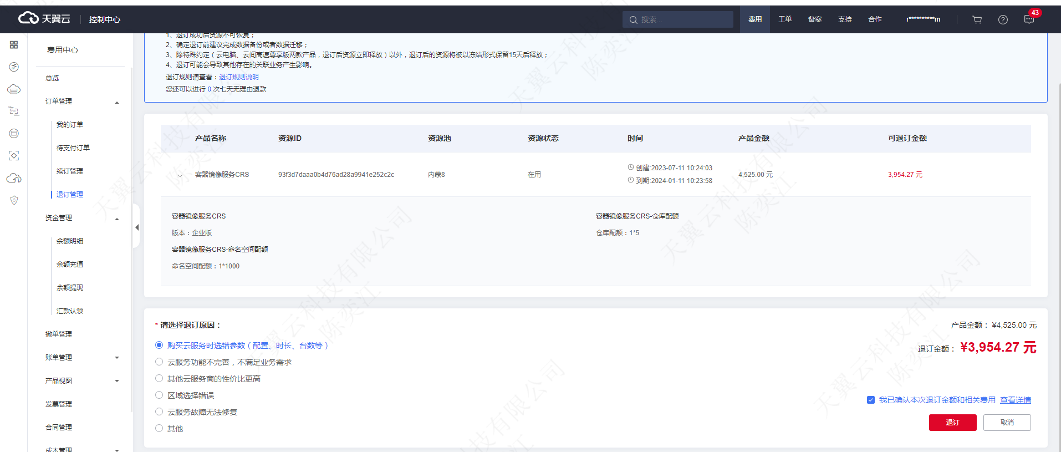Collapse the 容器镜像服务CRS row details chevron
This screenshot has height=452, width=1061.
point(180,175)
